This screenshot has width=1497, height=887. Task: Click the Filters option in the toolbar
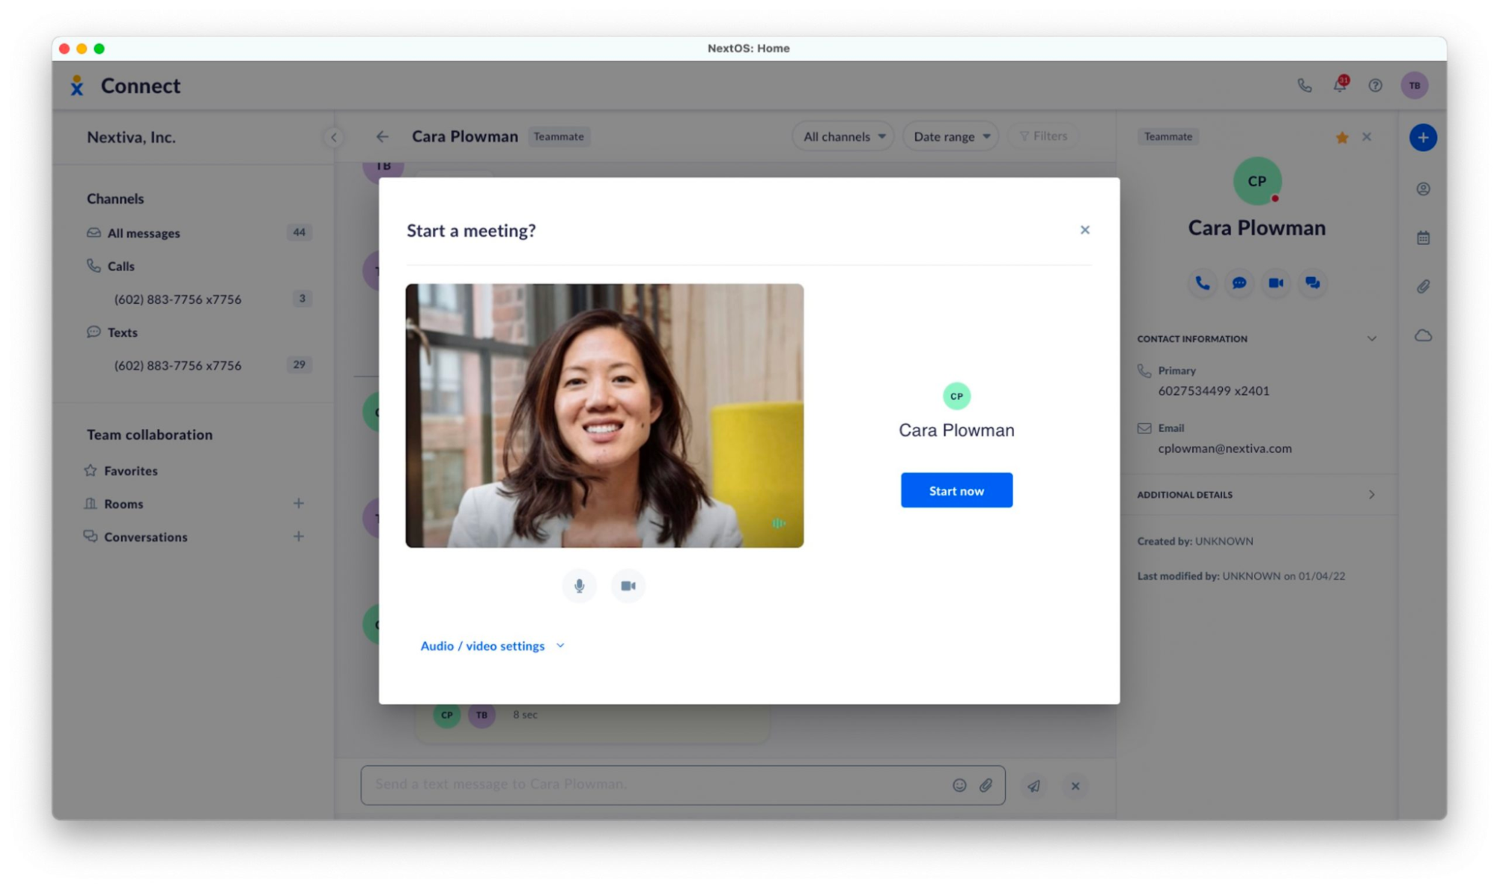(1045, 135)
